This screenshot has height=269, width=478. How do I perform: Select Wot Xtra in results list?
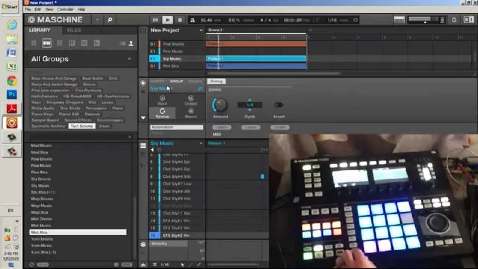click(x=78, y=232)
